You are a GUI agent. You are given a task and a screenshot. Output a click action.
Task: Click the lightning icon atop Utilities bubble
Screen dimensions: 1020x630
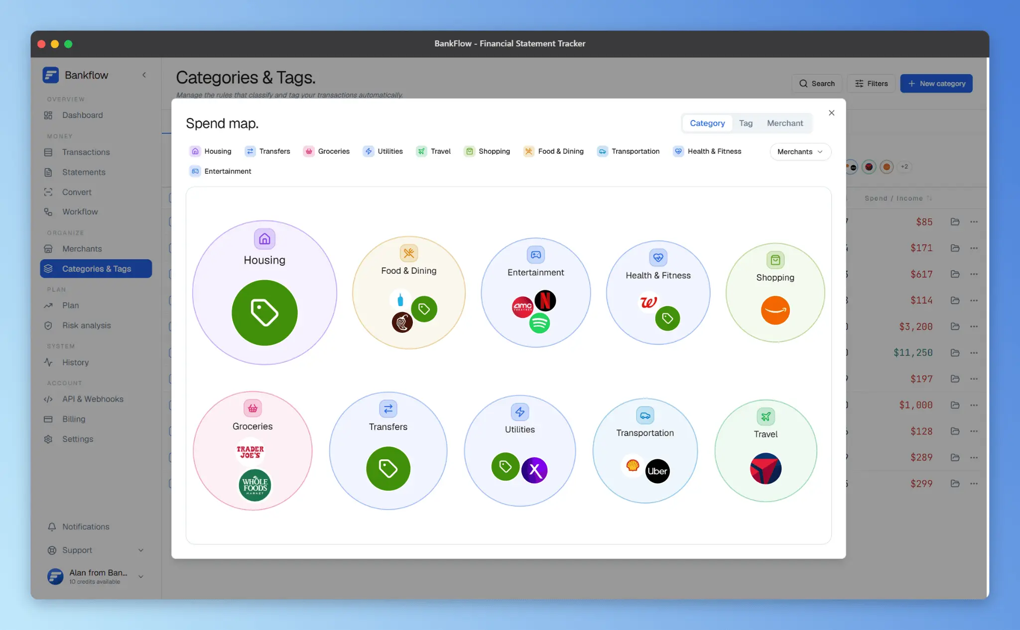pos(520,412)
